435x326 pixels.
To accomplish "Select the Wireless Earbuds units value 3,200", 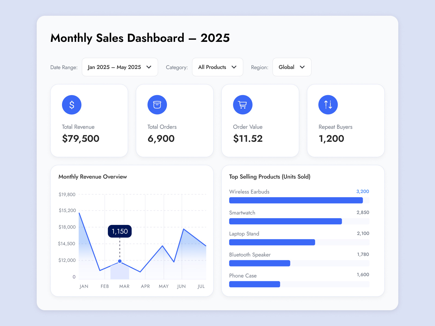I will point(363,192).
